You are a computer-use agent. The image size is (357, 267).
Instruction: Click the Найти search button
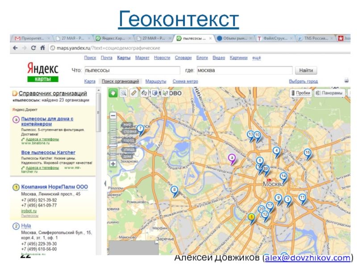tap(306, 70)
